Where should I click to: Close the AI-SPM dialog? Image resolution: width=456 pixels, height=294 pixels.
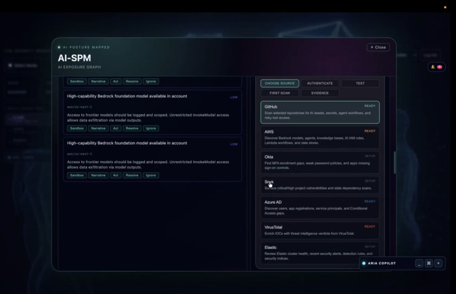coord(378,47)
